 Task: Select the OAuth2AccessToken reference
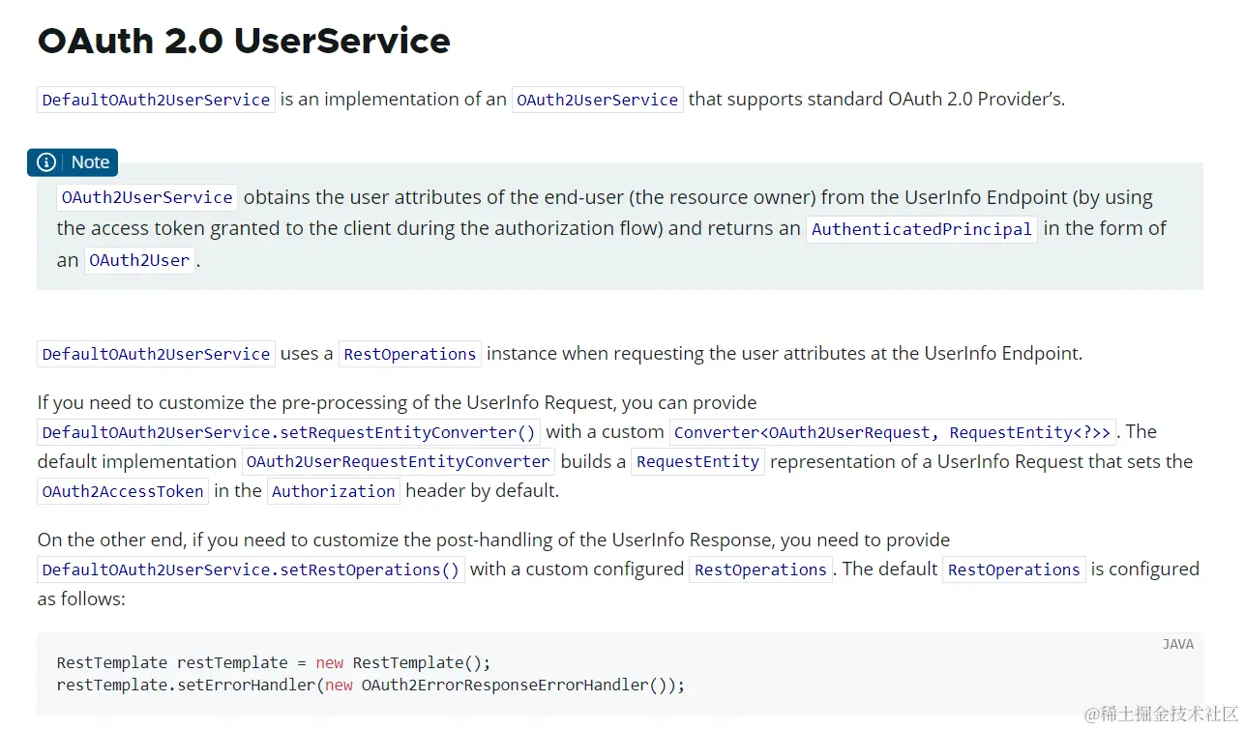tap(122, 491)
